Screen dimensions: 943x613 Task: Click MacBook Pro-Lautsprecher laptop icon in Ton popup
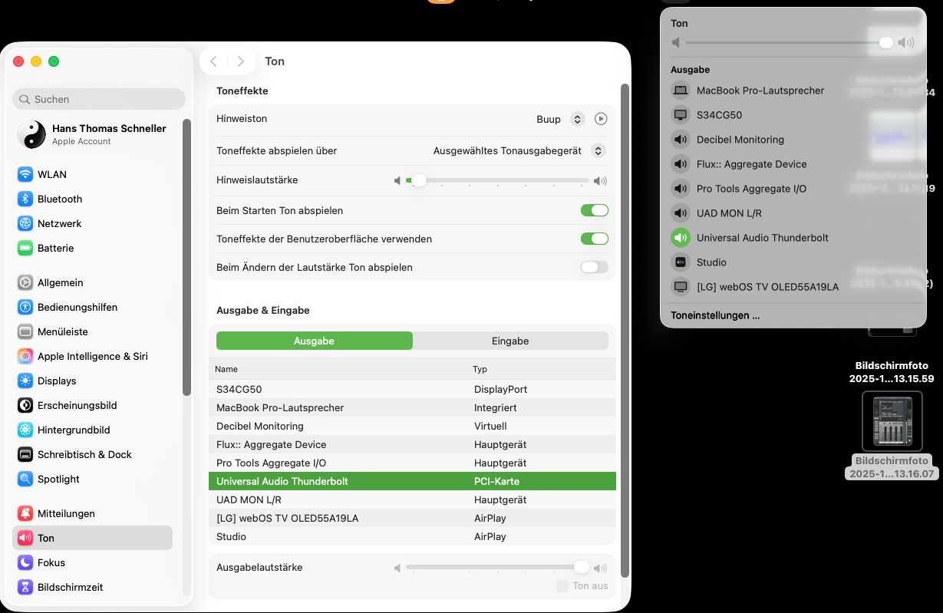pos(680,91)
